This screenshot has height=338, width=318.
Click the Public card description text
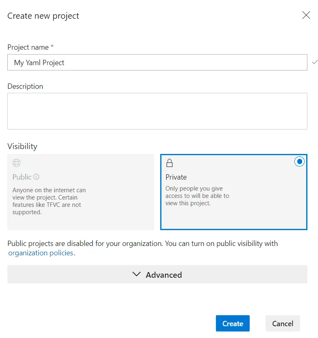pyautogui.click(x=49, y=201)
